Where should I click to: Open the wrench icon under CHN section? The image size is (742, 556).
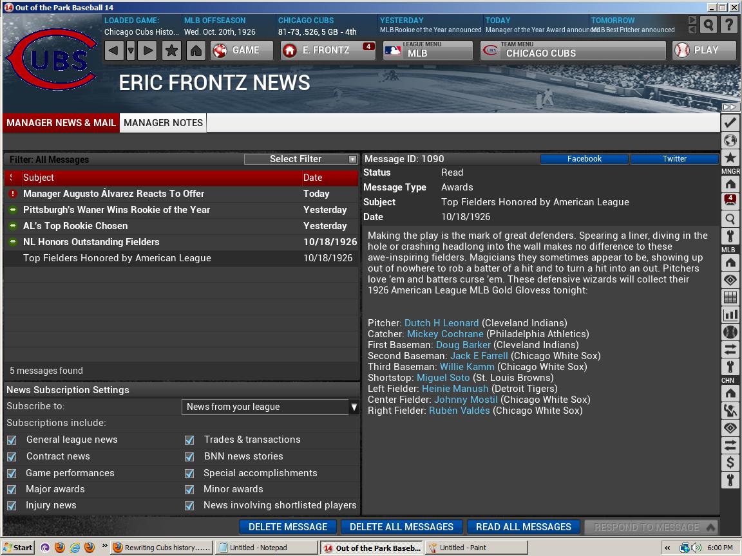[730, 480]
